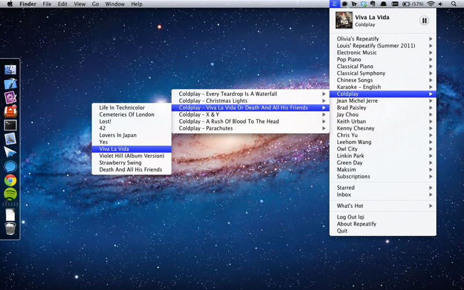Viewport: 464px width, 290px height.
Task: Open the eagle stamp Mail icon in dock
Action: (x=10, y=139)
